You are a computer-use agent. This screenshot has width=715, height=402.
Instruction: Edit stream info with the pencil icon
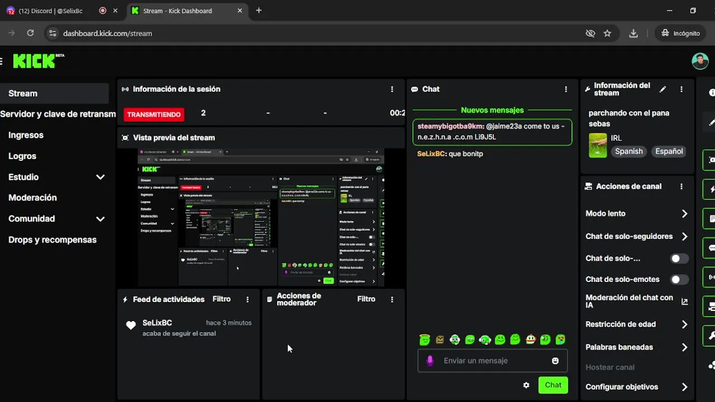tap(662, 89)
